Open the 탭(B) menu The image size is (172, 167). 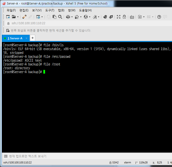[61, 10]
